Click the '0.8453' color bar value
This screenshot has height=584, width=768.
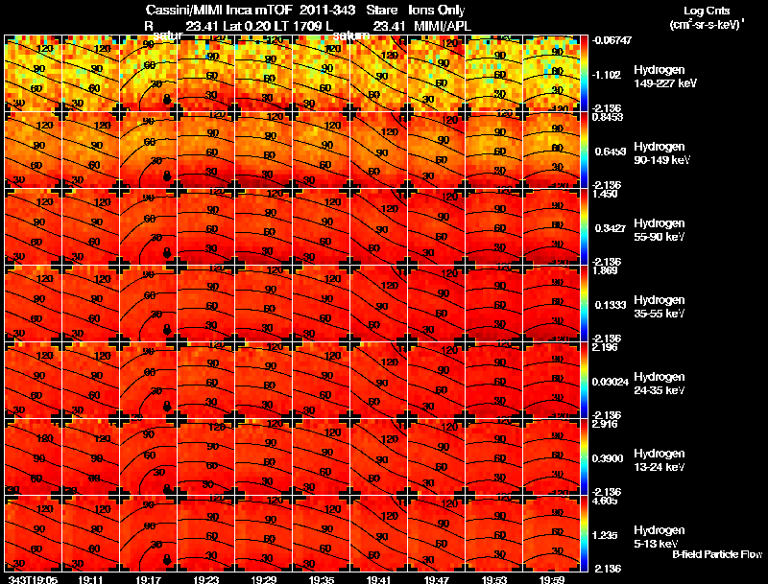tap(608, 117)
